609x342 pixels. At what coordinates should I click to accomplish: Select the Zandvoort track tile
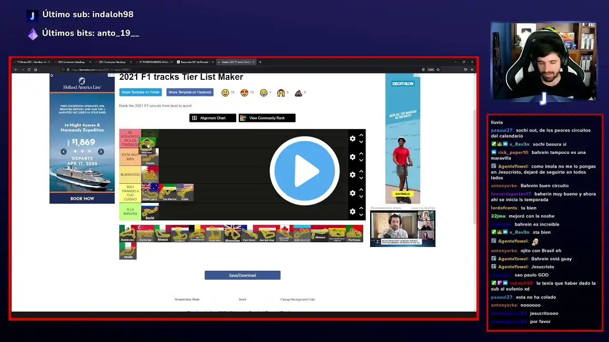[x=180, y=234]
